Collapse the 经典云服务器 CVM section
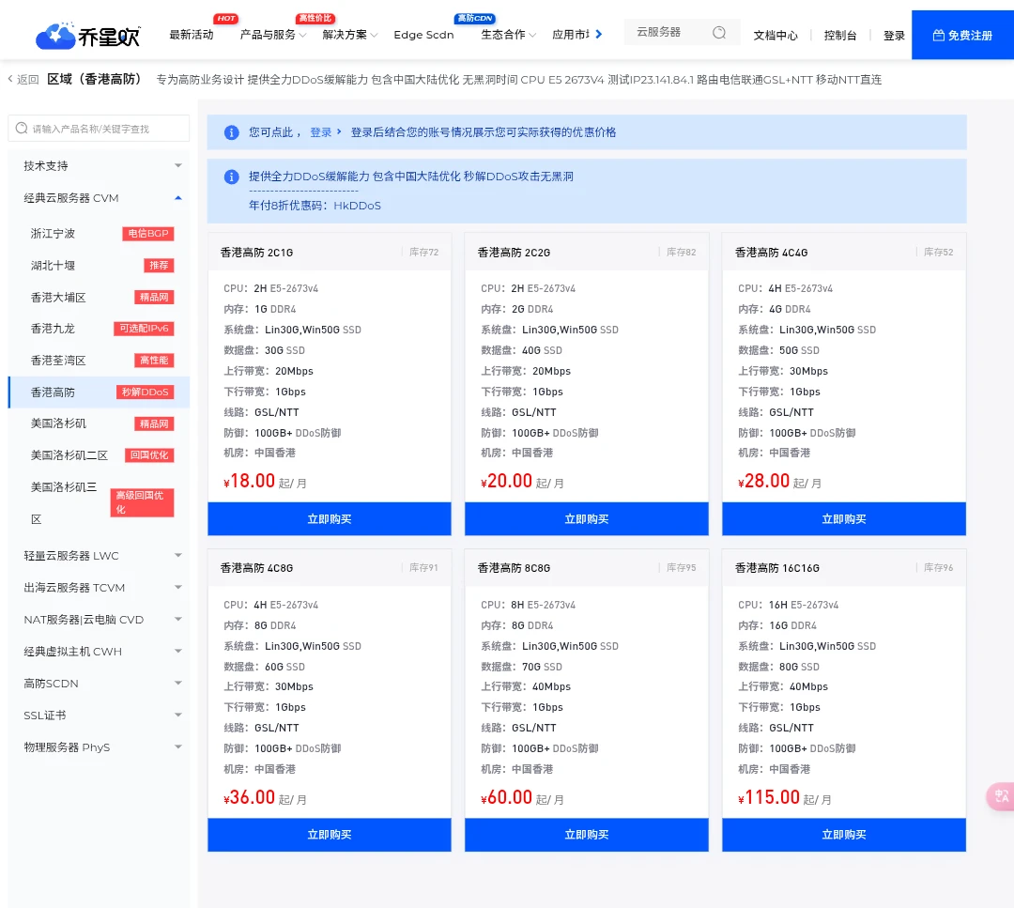 click(178, 198)
